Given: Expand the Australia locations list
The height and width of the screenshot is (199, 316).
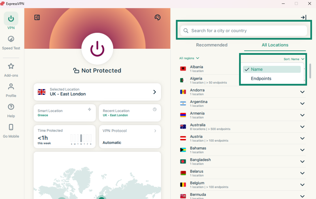Looking at the screenshot, I should click(x=302, y=127).
